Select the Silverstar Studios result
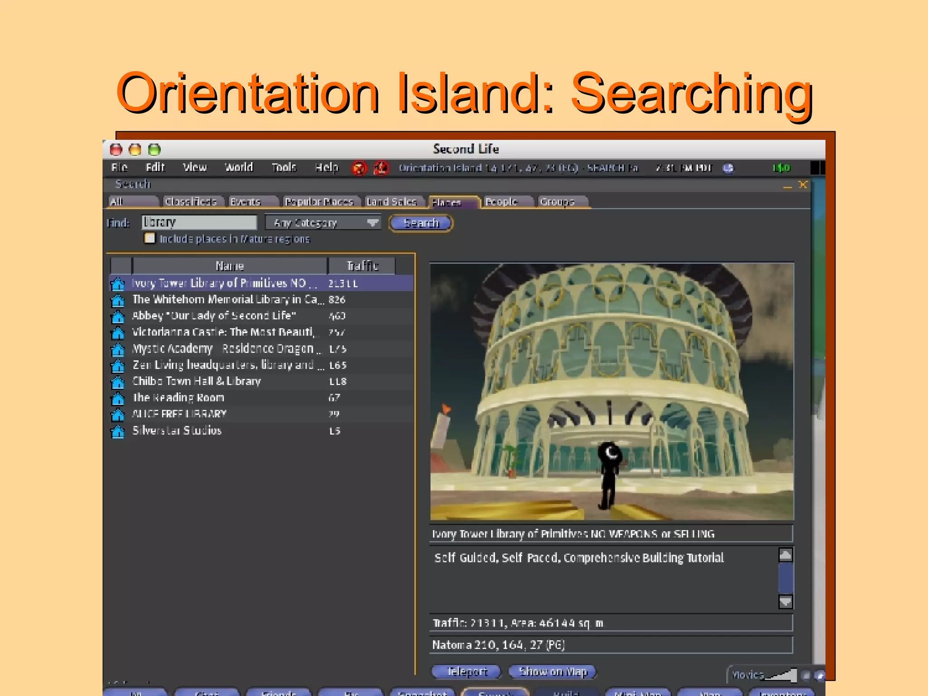This screenshot has height=696, width=928. coord(261,431)
